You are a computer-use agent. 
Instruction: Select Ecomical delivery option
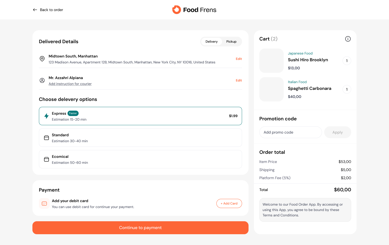click(x=140, y=159)
